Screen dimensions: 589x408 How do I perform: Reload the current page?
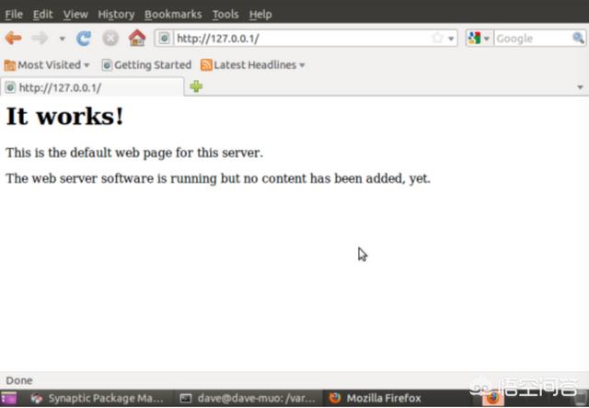point(84,39)
